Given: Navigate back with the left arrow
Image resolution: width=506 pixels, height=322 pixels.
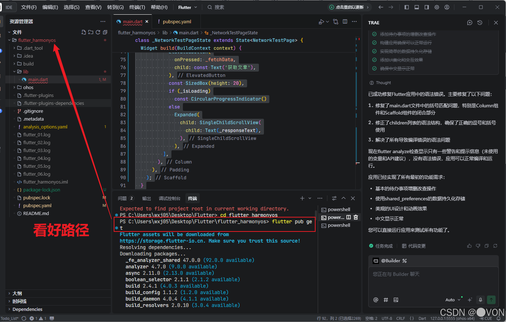Looking at the screenshot, I should 381,7.
